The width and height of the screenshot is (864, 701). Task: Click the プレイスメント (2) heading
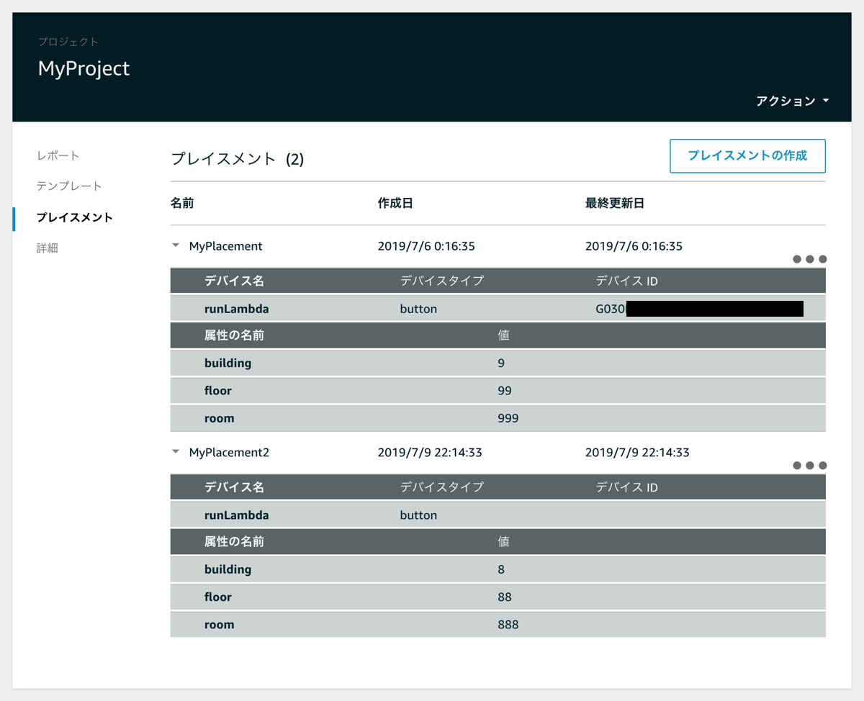click(x=236, y=159)
